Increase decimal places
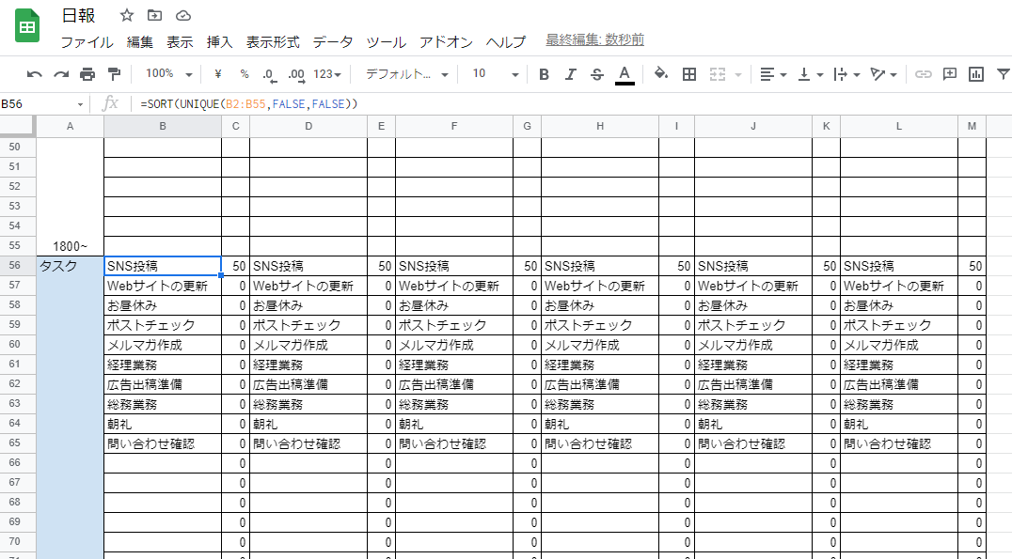The image size is (1012, 559). [x=297, y=75]
